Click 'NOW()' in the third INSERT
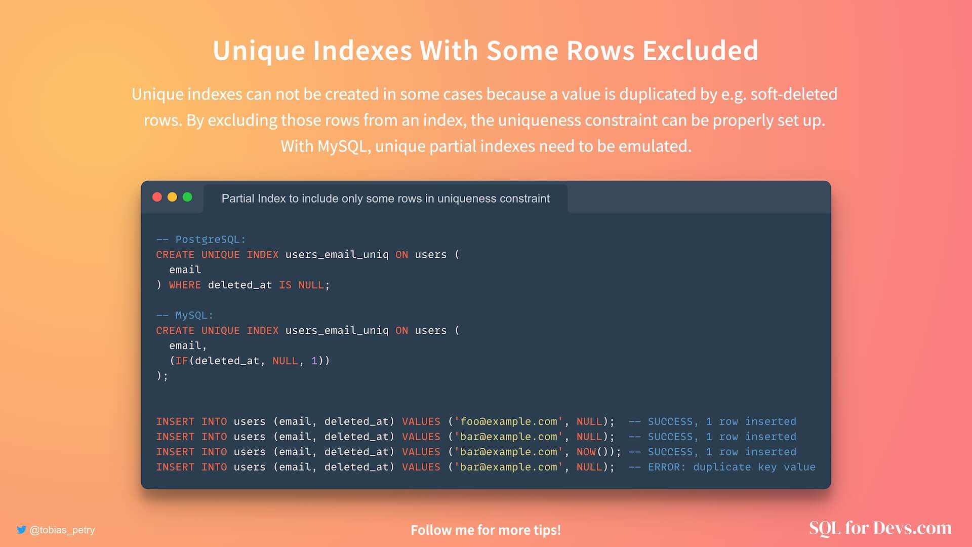Image resolution: width=972 pixels, height=547 pixels. point(595,452)
